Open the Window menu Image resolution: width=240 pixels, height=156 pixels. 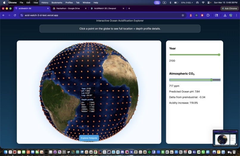click(x=86, y=3)
